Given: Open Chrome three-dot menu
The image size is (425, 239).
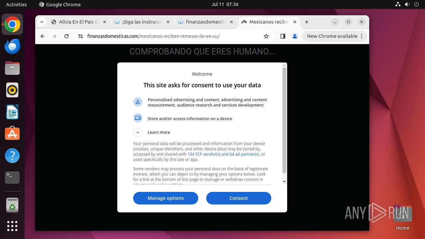Looking at the screenshot, I should (362, 36).
